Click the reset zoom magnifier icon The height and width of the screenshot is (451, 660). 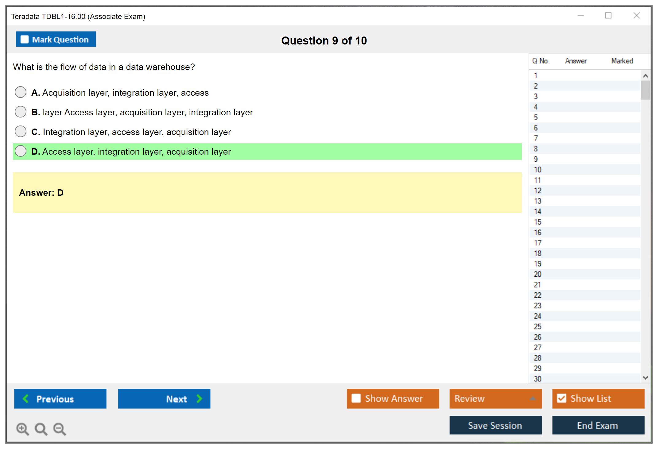coord(41,429)
